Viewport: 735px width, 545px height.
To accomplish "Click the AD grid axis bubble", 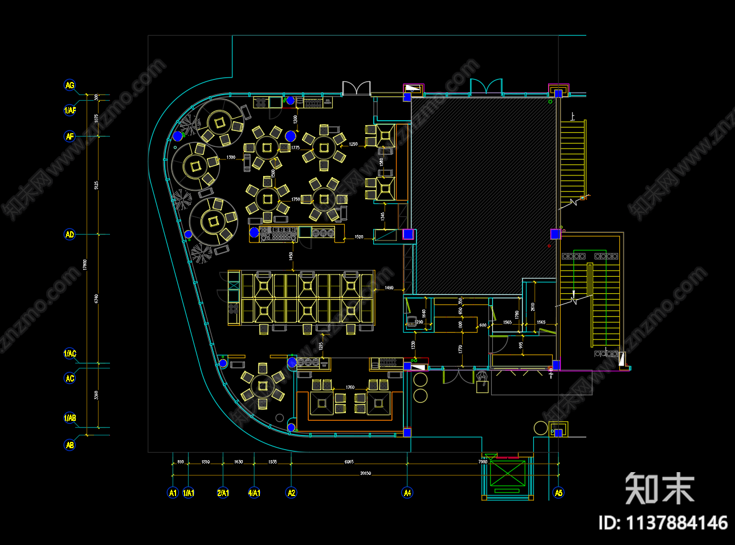I will (70, 234).
